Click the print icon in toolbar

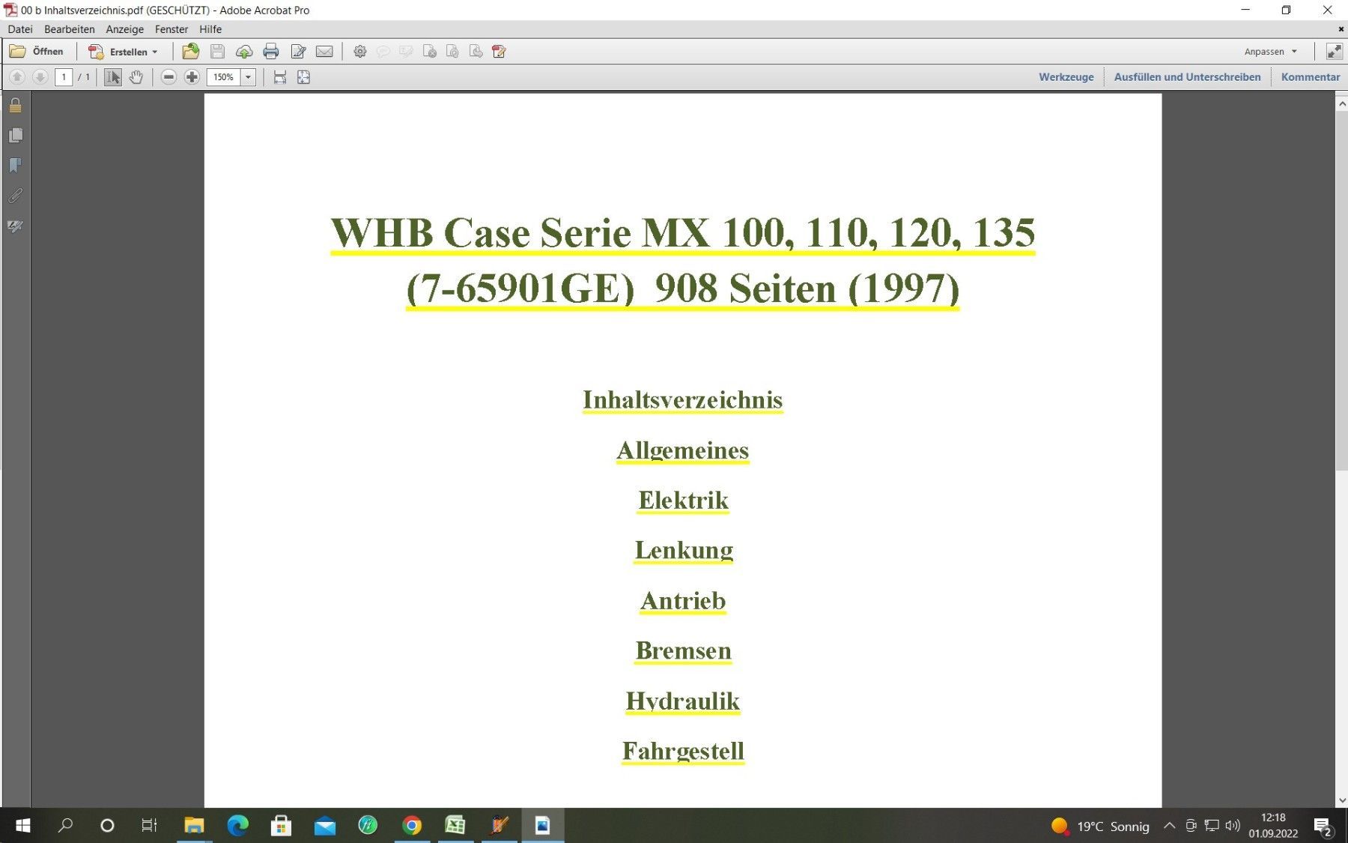pos(271,52)
